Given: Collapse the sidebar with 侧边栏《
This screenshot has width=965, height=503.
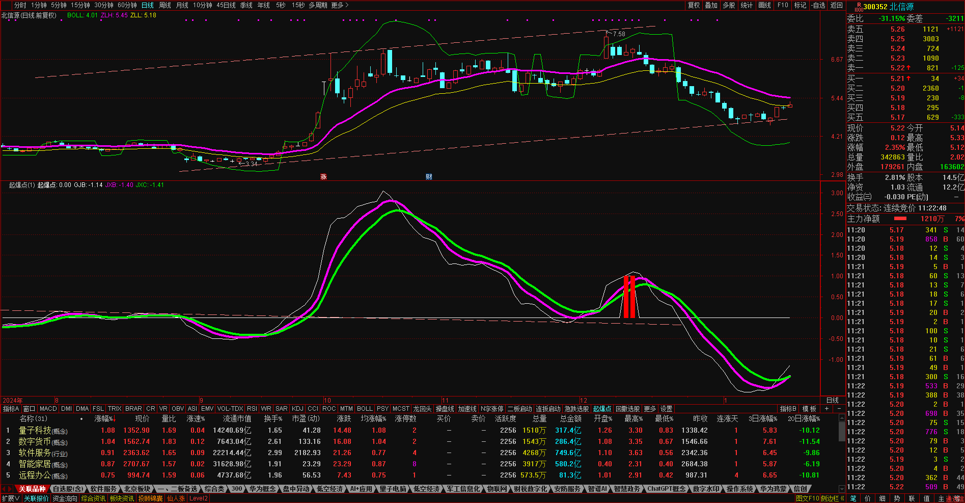Looking at the screenshot, I should point(833,498).
